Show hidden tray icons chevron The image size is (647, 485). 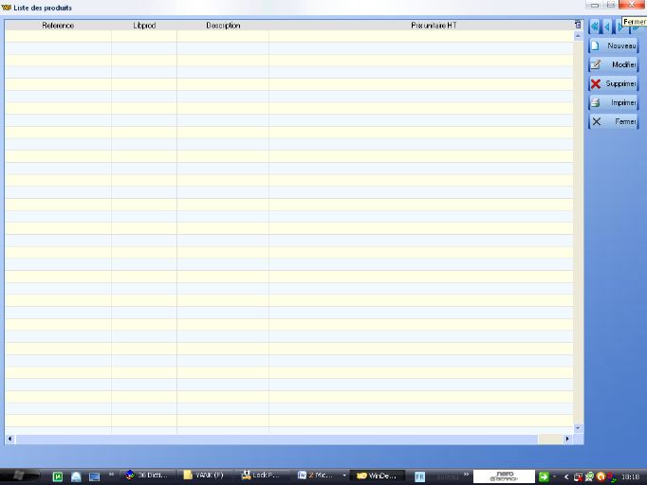[x=566, y=476]
